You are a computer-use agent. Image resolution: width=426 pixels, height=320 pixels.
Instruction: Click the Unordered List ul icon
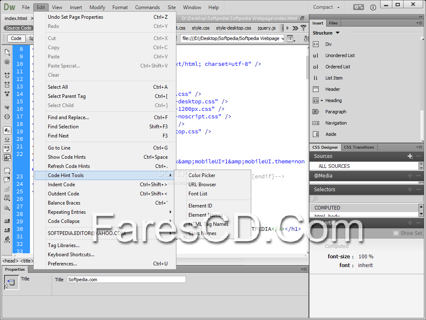pyautogui.click(x=316, y=55)
